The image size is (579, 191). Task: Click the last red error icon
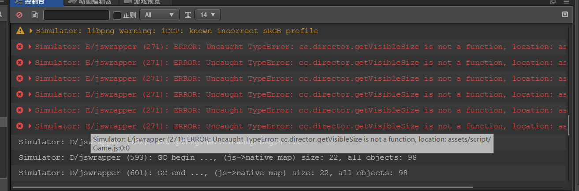pos(20,126)
